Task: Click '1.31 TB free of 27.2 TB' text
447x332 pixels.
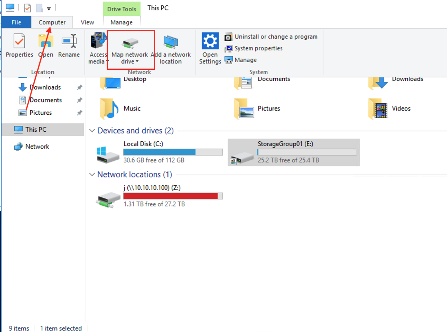Action: click(154, 204)
